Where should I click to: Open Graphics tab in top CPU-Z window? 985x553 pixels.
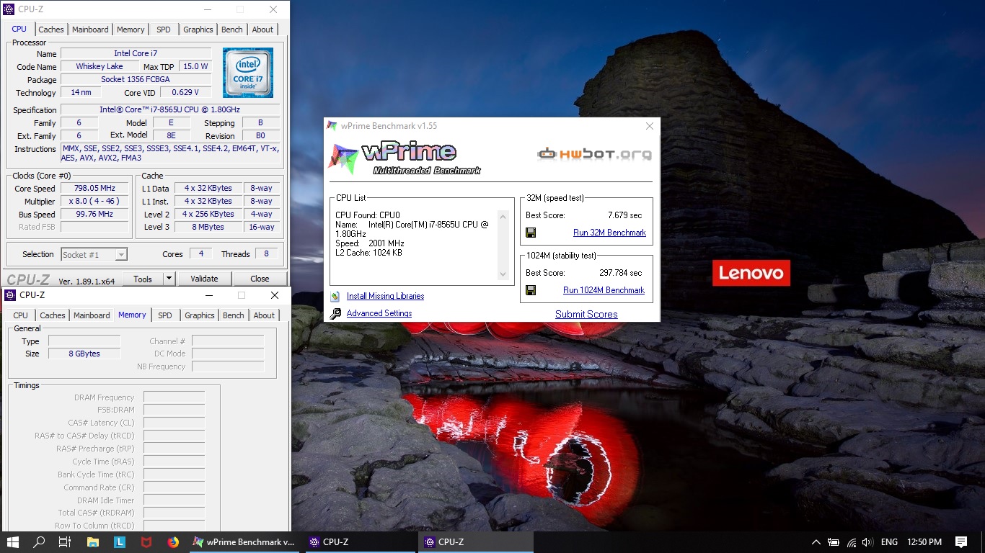point(198,30)
